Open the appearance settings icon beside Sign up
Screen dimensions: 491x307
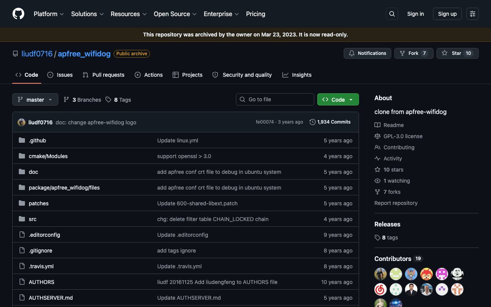tap(473, 14)
